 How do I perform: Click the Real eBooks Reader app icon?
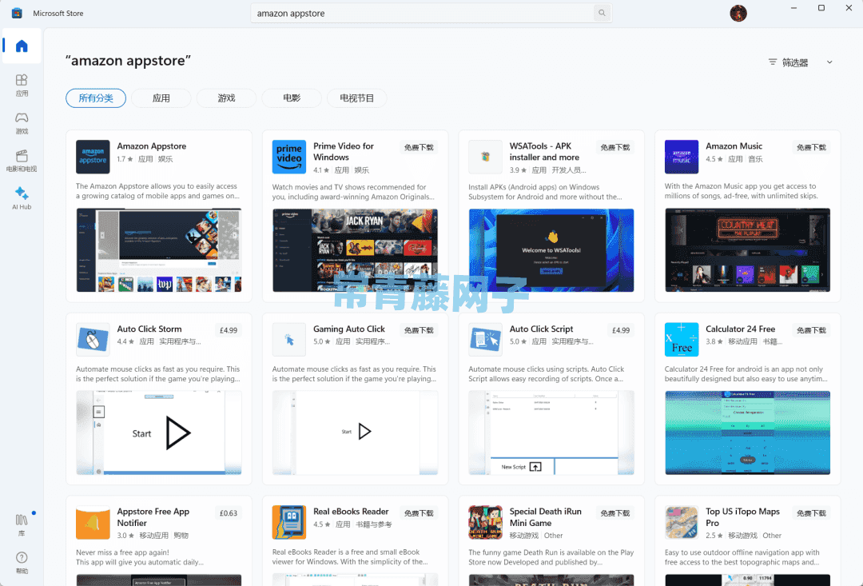point(289,522)
